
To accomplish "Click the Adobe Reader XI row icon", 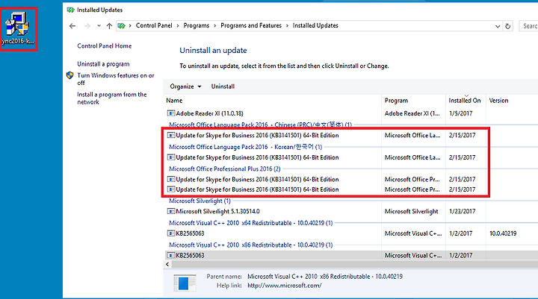I will [170, 113].
